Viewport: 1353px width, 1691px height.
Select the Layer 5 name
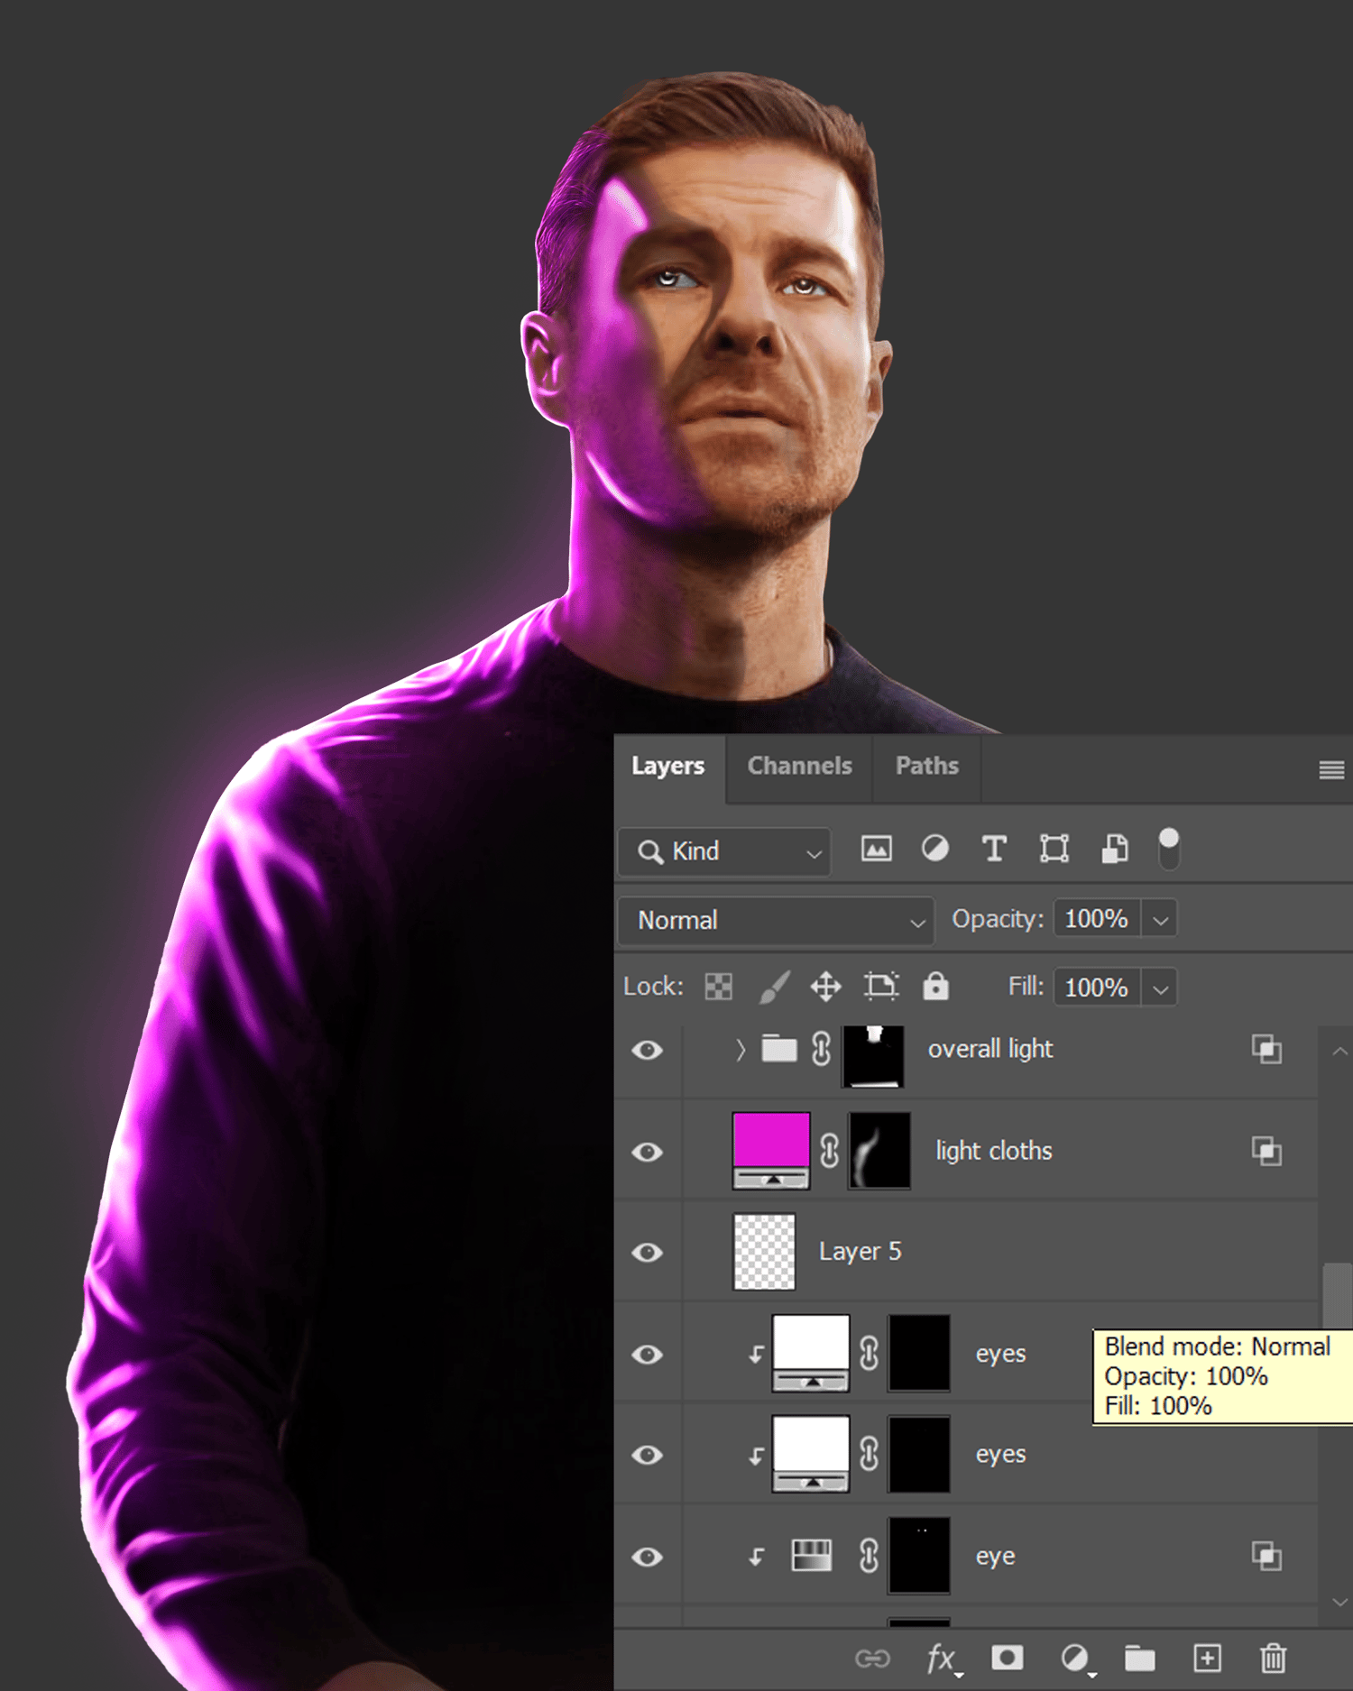tap(860, 1252)
